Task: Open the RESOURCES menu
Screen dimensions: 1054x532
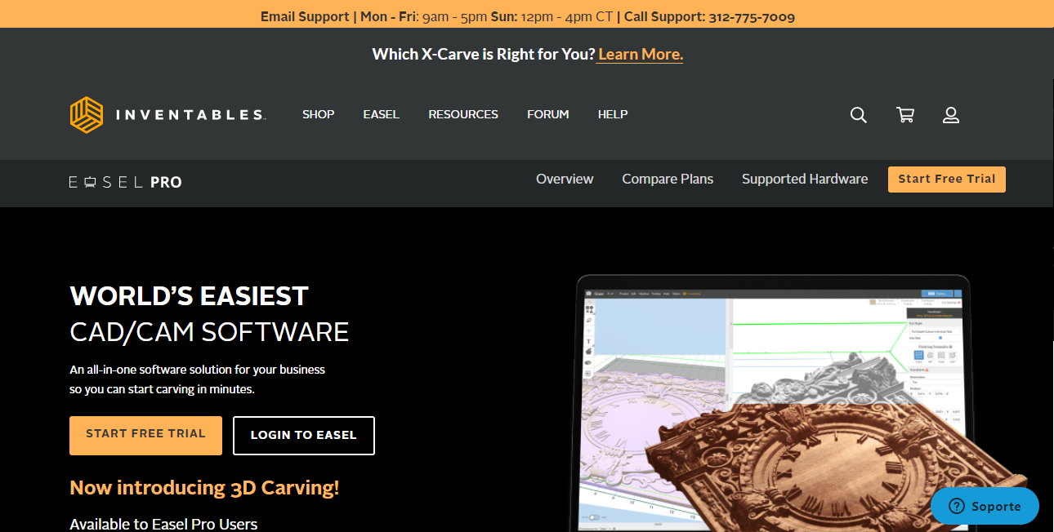Action: (463, 114)
